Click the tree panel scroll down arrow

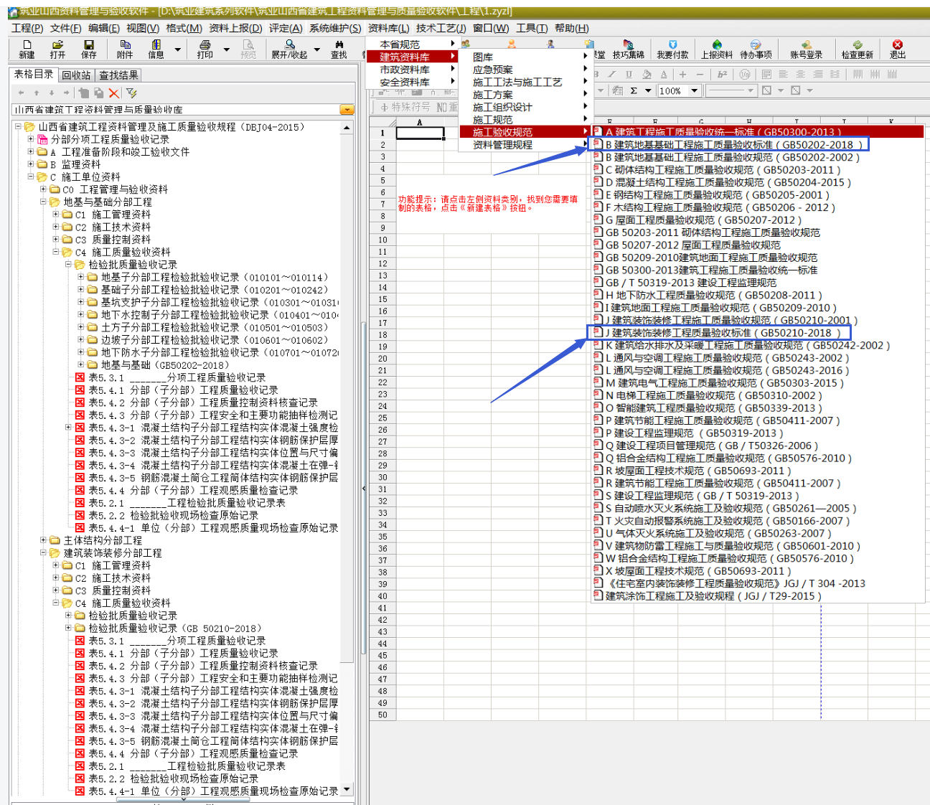(x=347, y=789)
